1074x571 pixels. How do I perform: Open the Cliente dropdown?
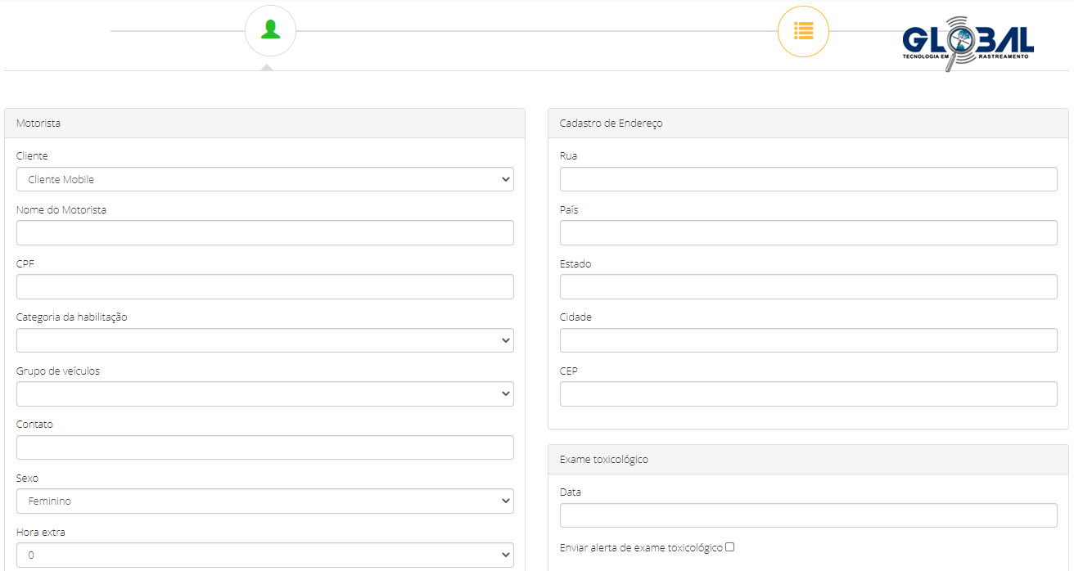(x=264, y=179)
